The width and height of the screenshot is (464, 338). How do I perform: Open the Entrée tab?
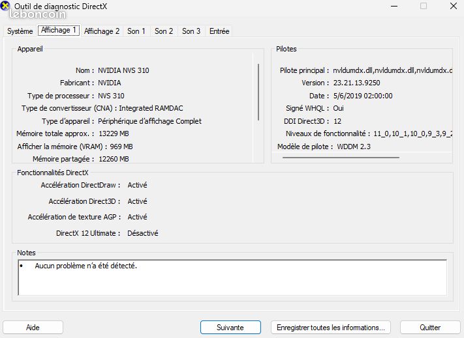[x=219, y=31]
